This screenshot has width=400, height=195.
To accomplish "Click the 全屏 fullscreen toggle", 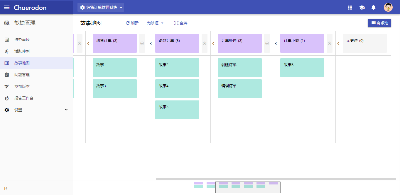I will [x=181, y=23].
